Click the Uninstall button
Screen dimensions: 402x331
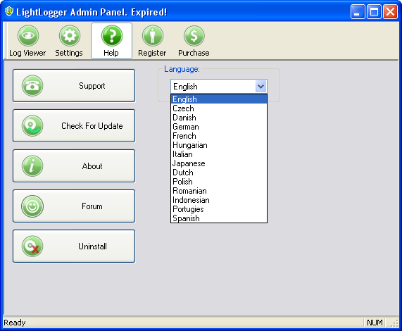coord(74,246)
